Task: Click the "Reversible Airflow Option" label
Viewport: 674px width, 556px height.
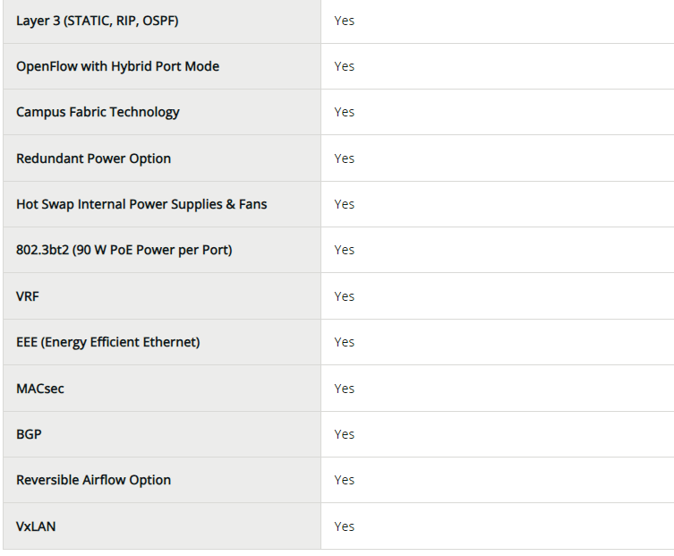Action: click(93, 480)
